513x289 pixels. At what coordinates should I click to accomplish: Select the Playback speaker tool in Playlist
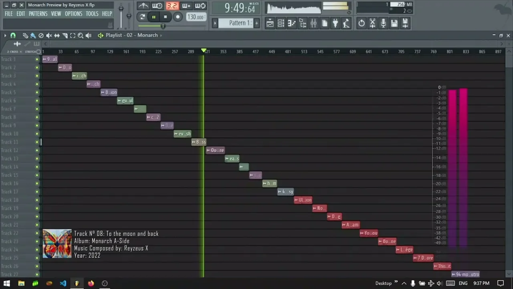[89, 35]
